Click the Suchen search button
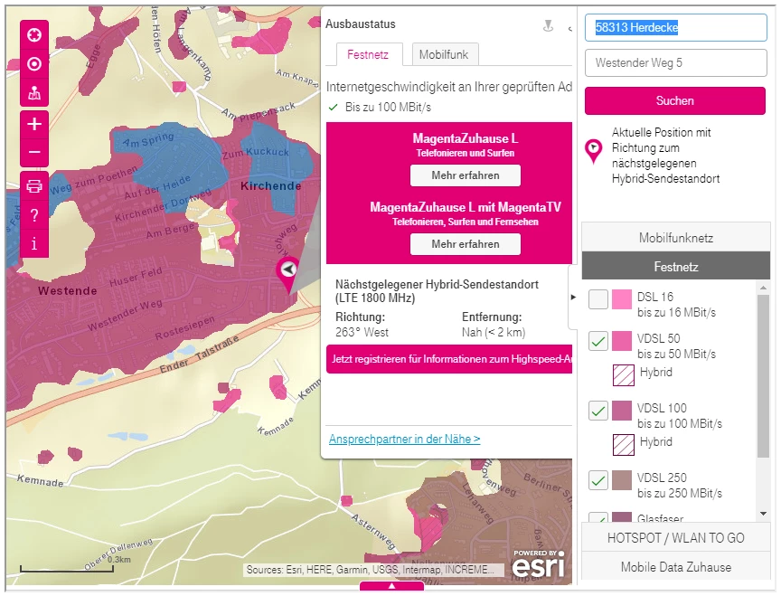 tap(675, 100)
